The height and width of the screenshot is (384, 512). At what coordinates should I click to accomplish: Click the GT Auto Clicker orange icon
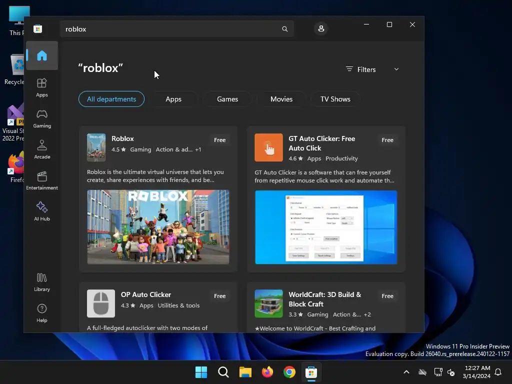[268, 147]
